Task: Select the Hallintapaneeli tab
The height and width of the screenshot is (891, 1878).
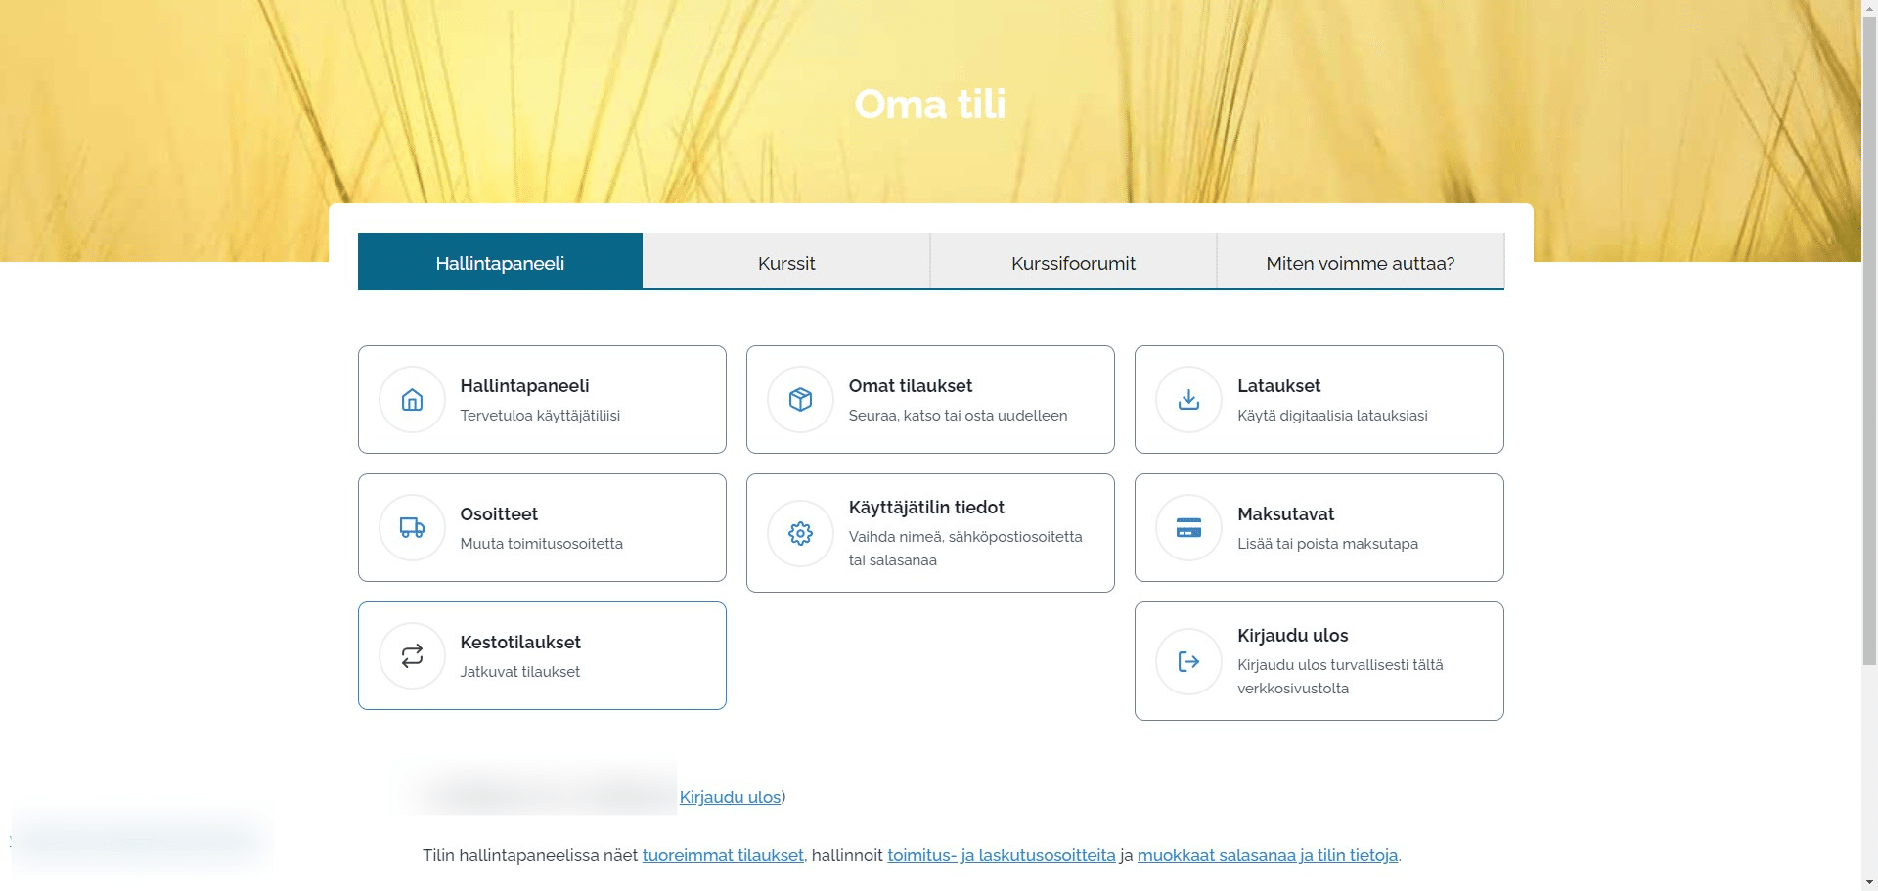Action: click(500, 263)
